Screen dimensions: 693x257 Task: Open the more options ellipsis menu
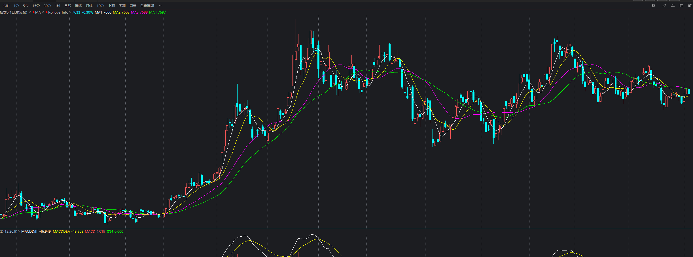tap(160, 6)
